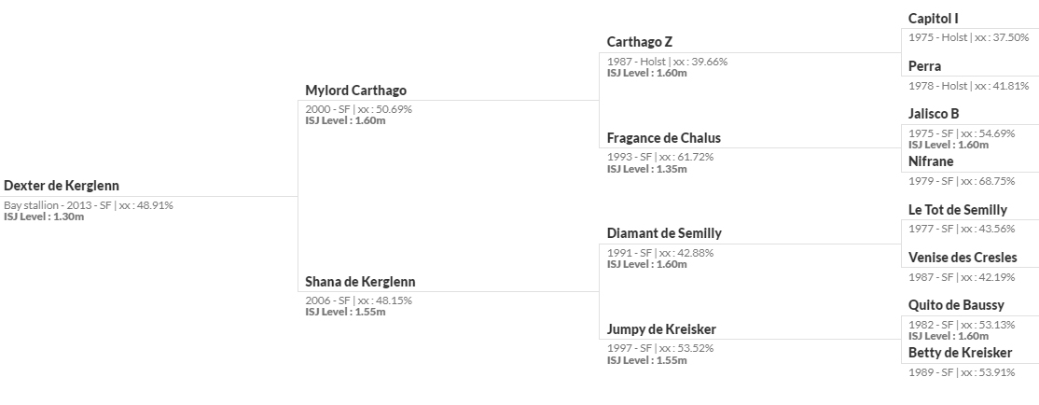
Task: Click the Perra ancestor name
Action: pos(924,66)
